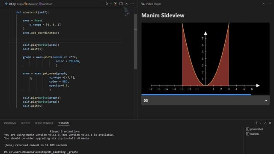
Task: Split the editor right
Action: tap(121, 4)
